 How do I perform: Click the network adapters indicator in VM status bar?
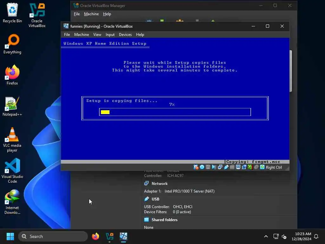click(220, 167)
